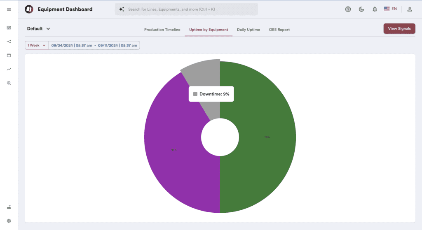
Task: Click the View Signals button
Action: click(399, 28)
